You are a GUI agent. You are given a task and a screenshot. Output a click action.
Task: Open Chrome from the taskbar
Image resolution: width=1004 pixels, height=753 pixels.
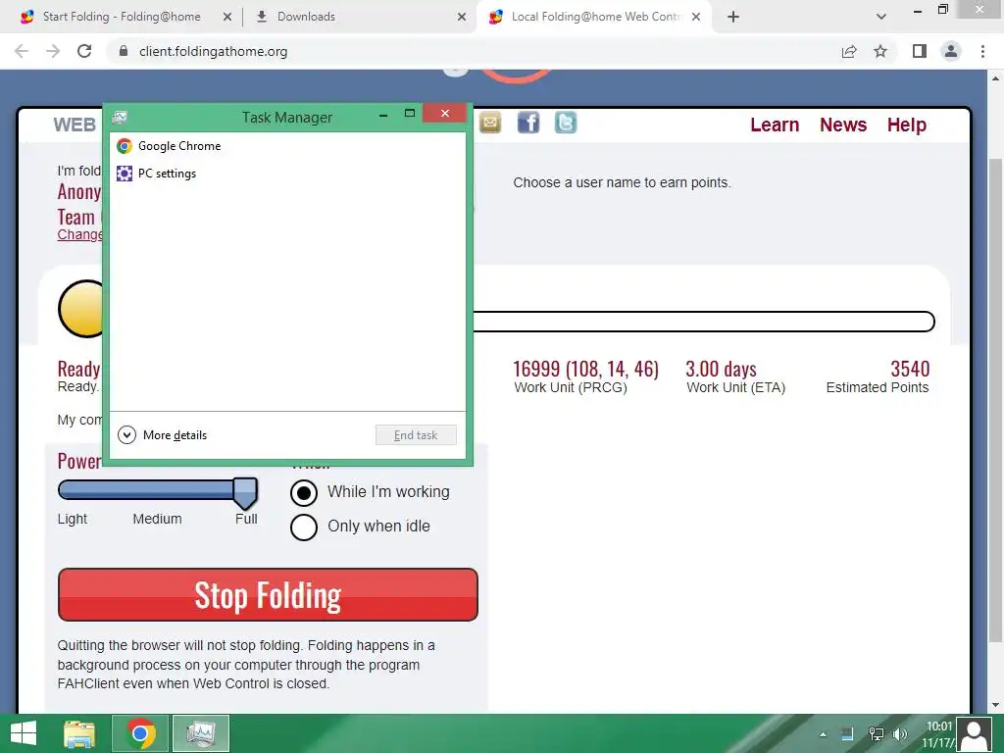click(x=140, y=733)
